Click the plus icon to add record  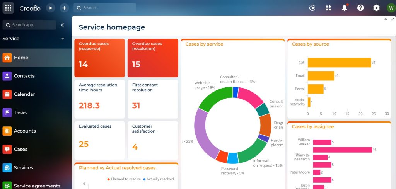click(x=64, y=8)
